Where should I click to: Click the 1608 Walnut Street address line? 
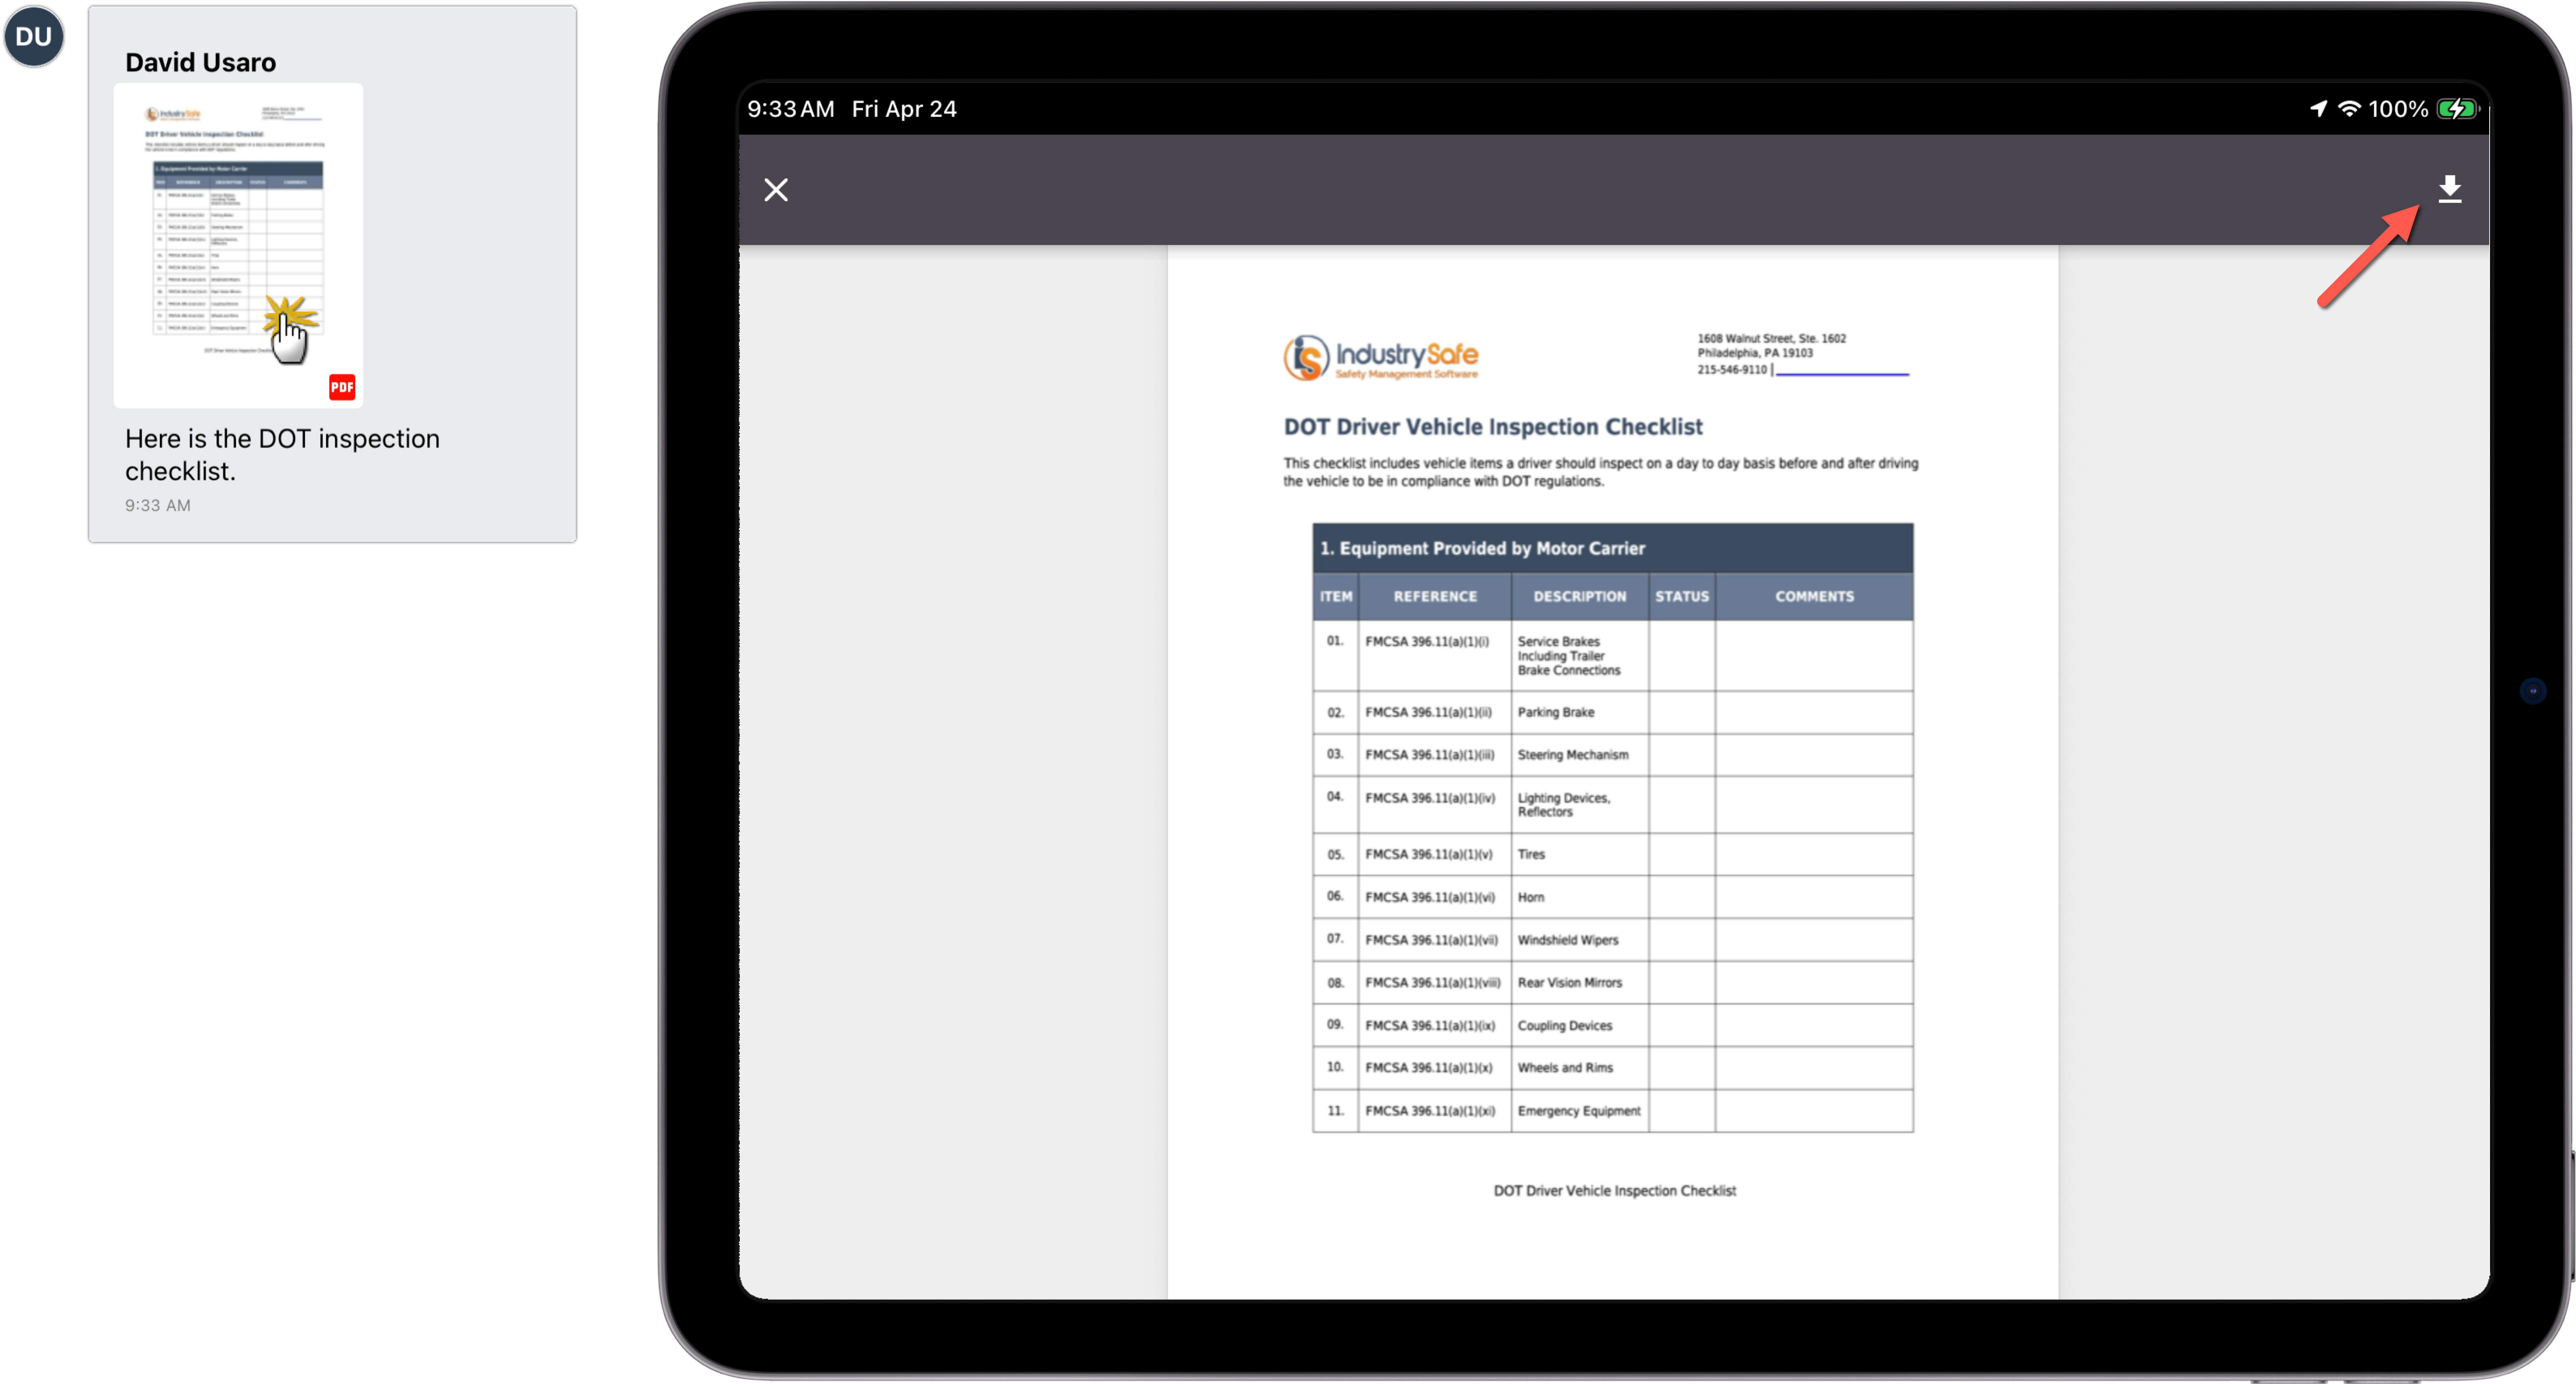(x=1772, y=339)
